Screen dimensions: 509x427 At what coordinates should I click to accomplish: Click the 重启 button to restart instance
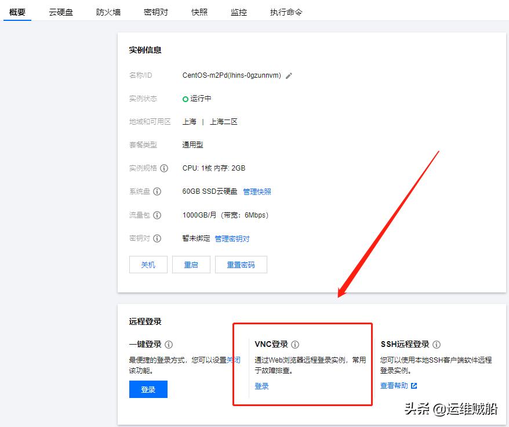[191, 264]
